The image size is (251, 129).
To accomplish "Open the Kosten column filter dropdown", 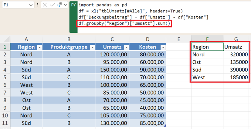I will point(163,47).
